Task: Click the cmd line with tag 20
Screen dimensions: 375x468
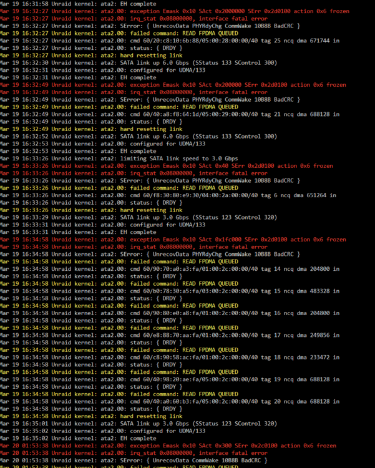Action: coord(170,401)
